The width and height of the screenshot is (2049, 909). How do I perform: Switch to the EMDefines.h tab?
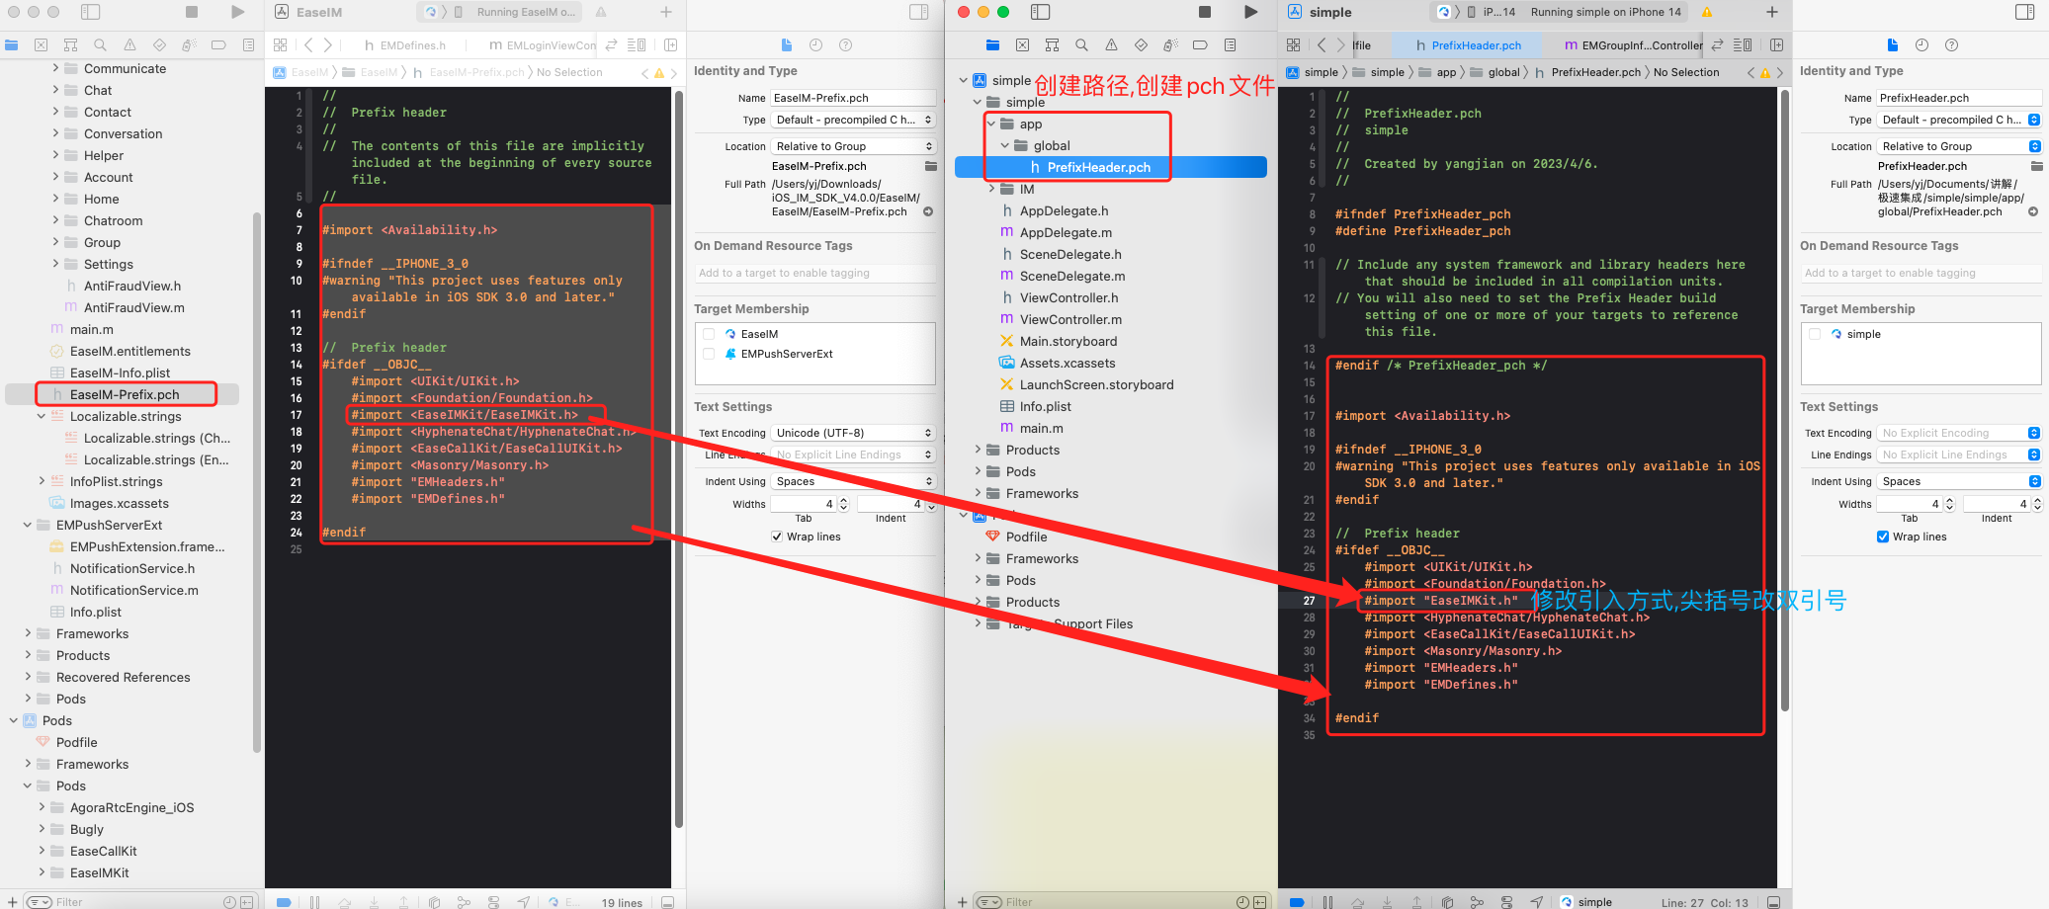404,45
